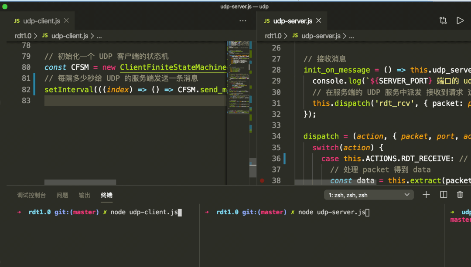The image size is (471, 267).
Task: Split the terminal panel
Action: (x=444, y=195)
